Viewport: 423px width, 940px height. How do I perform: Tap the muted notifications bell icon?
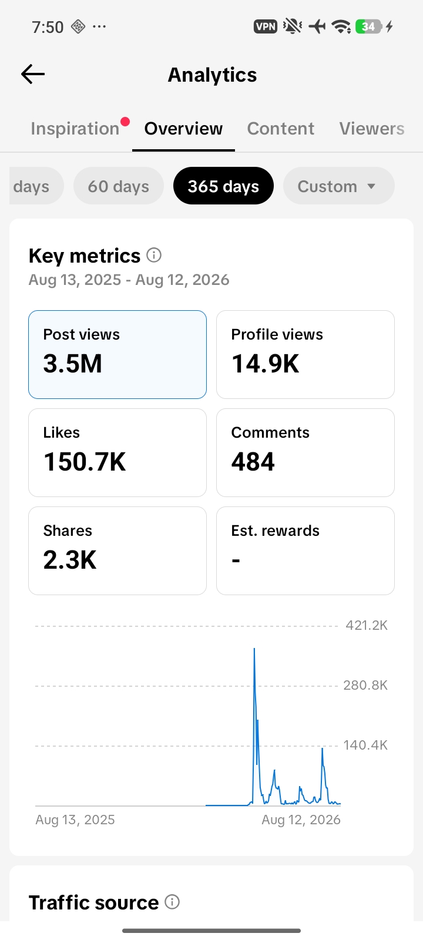pyautogui.click(x=292, y=26)
